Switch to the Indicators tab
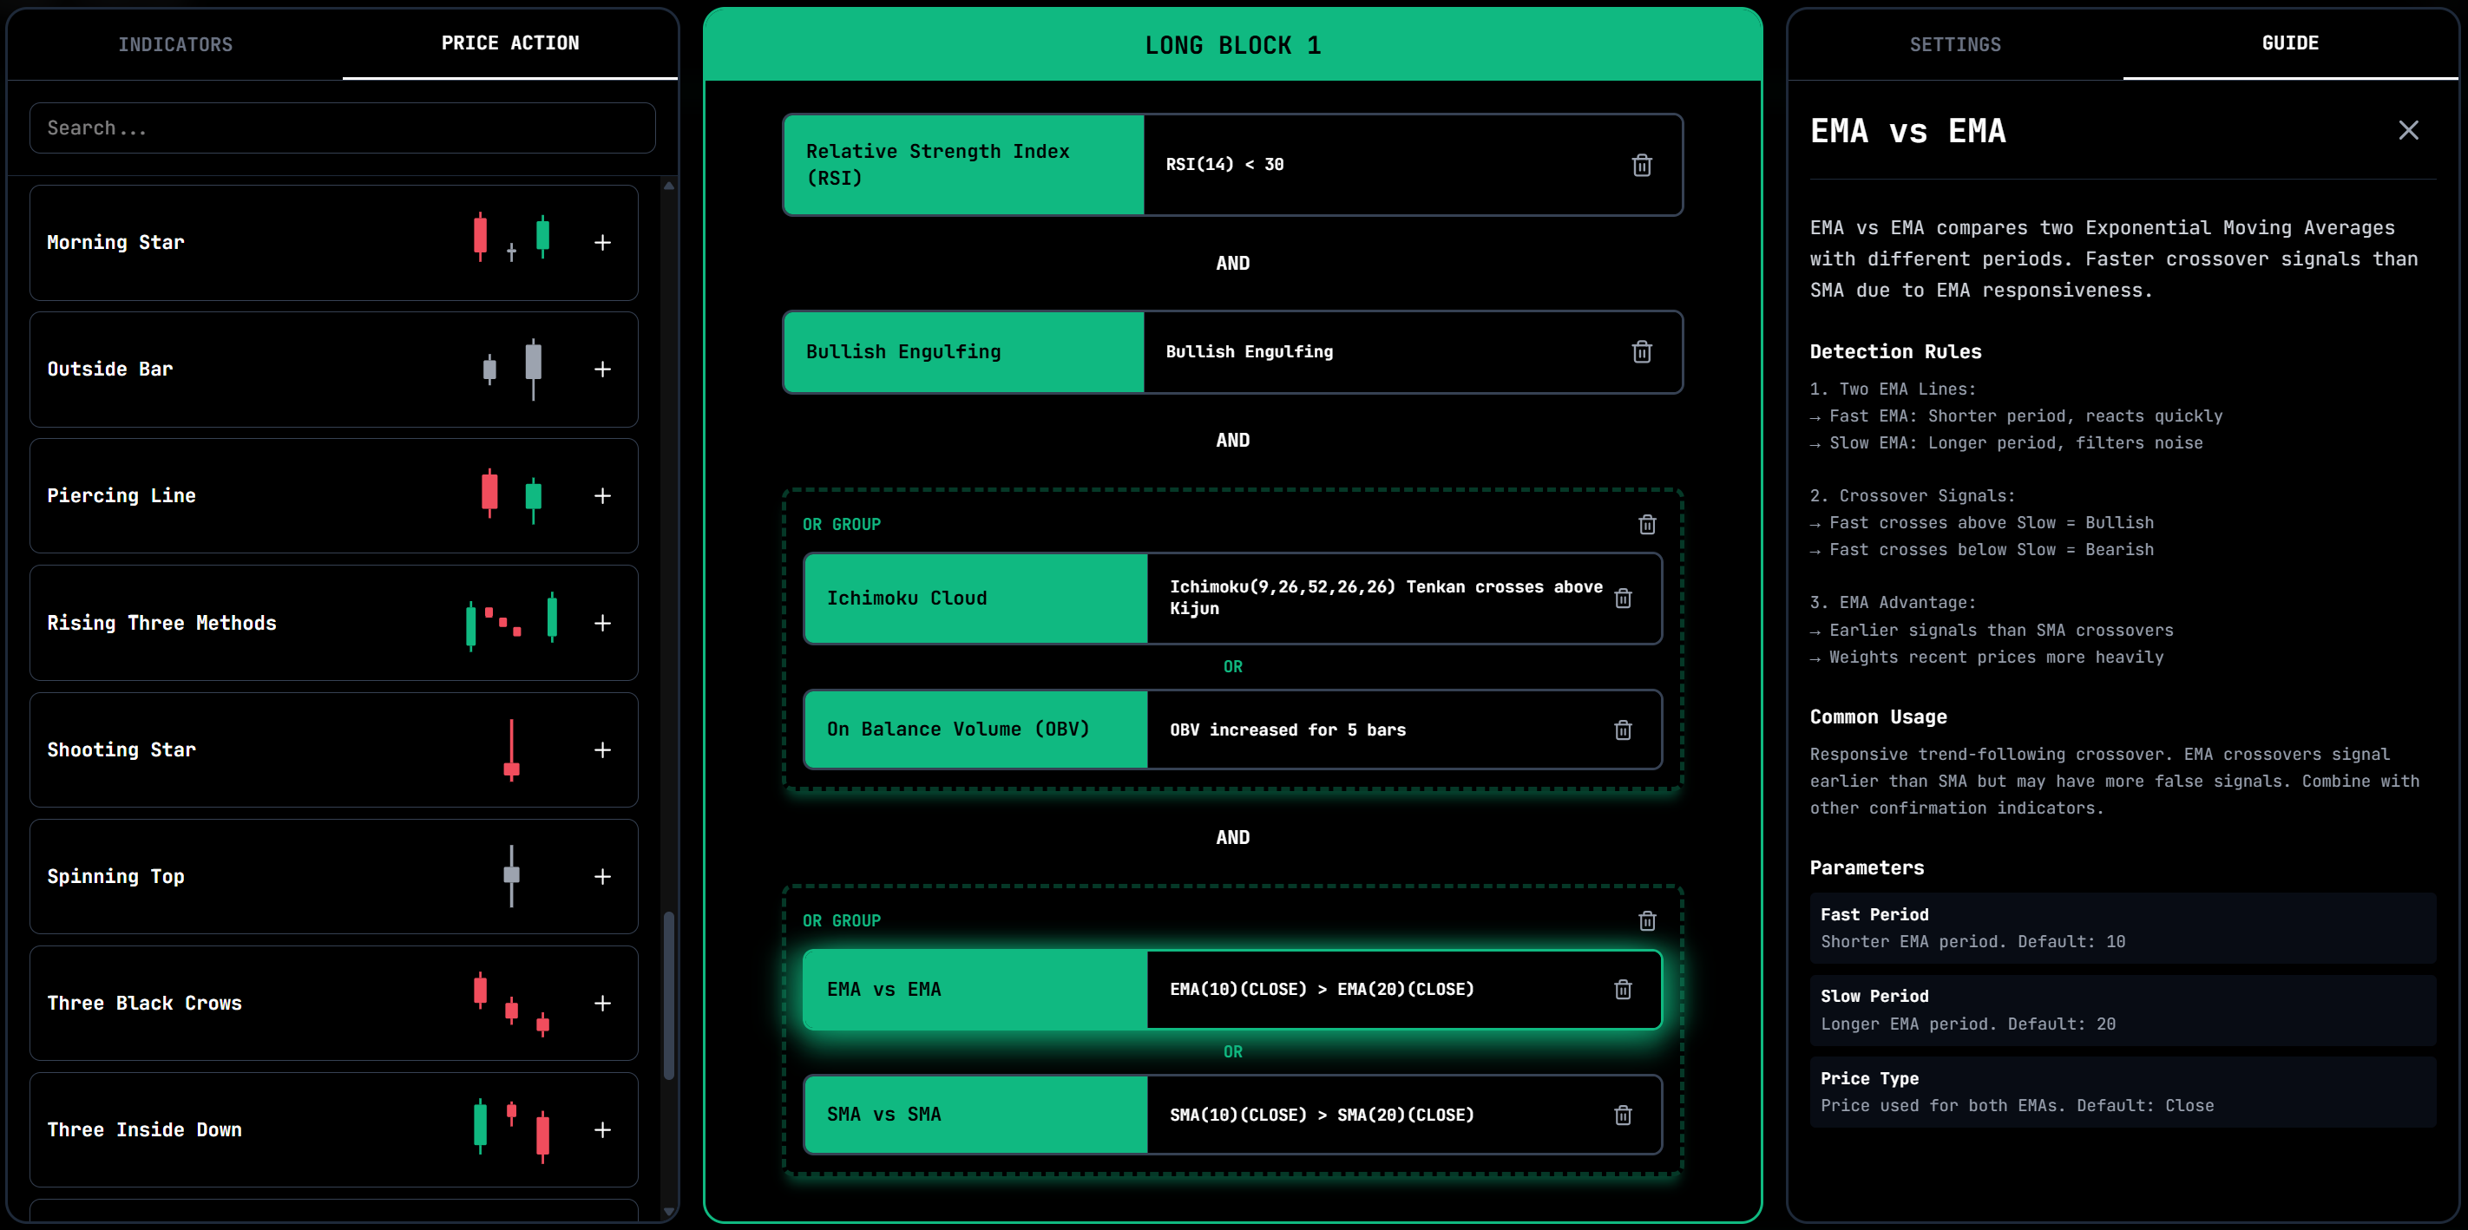Screen dimensions: 2468x1230 (x=176, y=43)
